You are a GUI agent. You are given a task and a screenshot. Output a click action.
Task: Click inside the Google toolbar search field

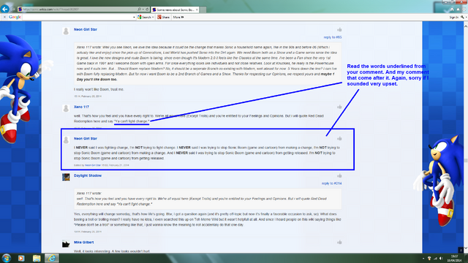point(78,18)
